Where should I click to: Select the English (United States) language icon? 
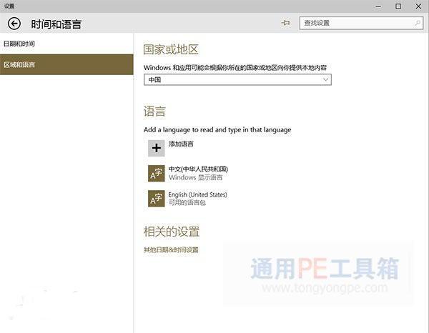point(156,199)
